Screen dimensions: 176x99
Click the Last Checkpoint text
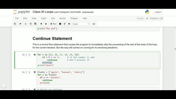(67, 12)
